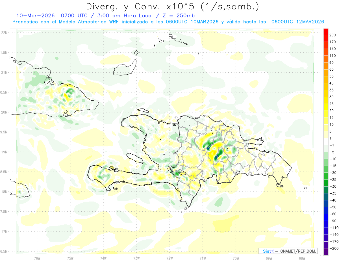Screen dimensions: 339x262
Task: Click the "-30" color scale label
Action: [333, 187]
